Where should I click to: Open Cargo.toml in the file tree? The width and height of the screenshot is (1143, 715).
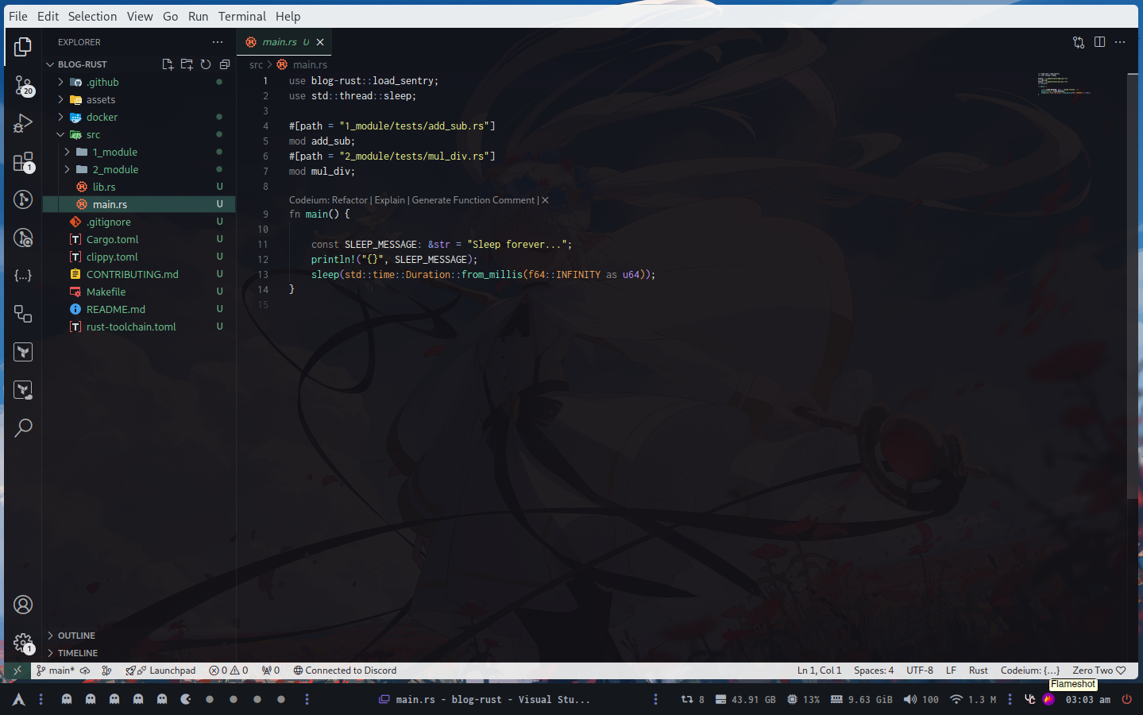coord(112,240)
